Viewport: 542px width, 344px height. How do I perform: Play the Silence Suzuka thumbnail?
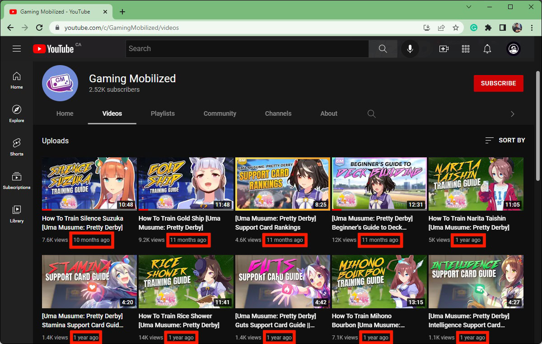pyautogui.click(x=89, y=184)
